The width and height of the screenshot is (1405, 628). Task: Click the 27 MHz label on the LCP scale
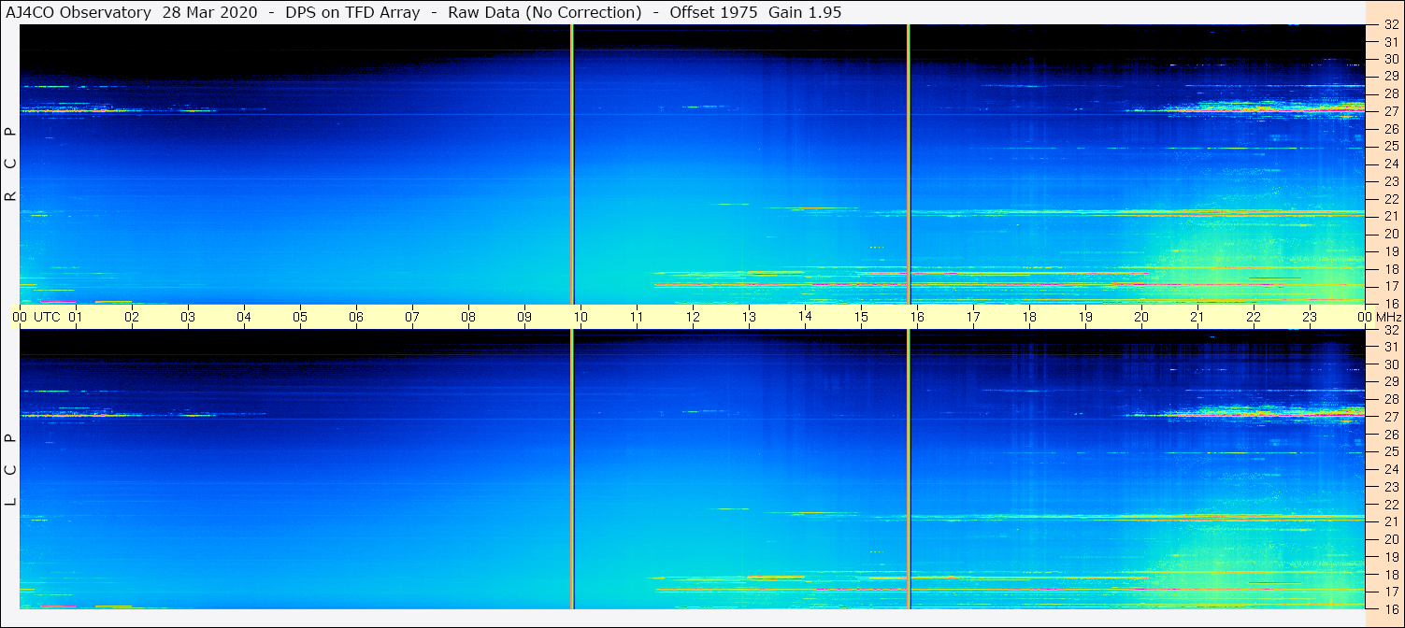tap(1391, 417)
